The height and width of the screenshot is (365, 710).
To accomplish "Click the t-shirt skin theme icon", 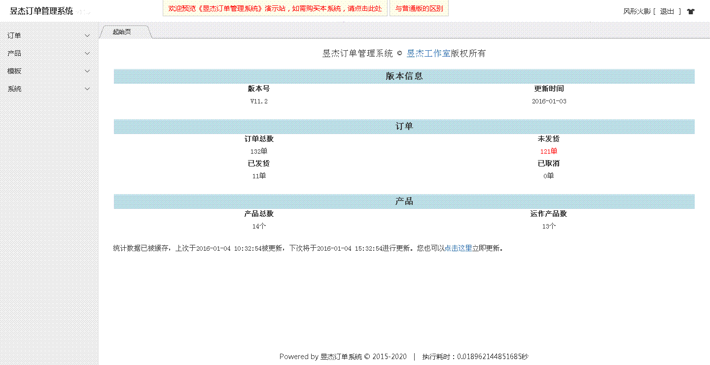I will (x=690, y=11).
